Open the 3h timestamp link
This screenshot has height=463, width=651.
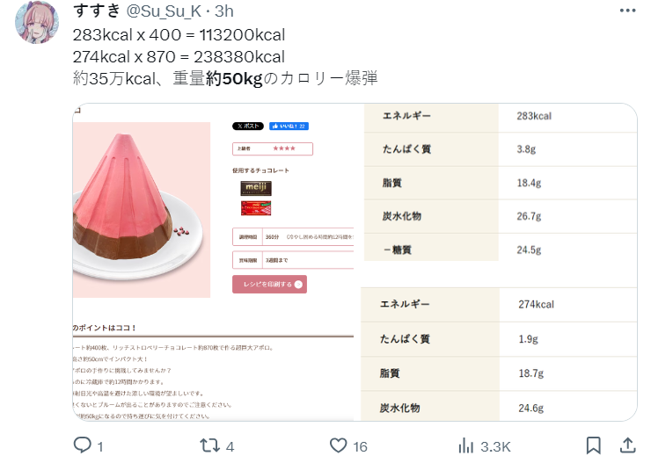point(223,11)
